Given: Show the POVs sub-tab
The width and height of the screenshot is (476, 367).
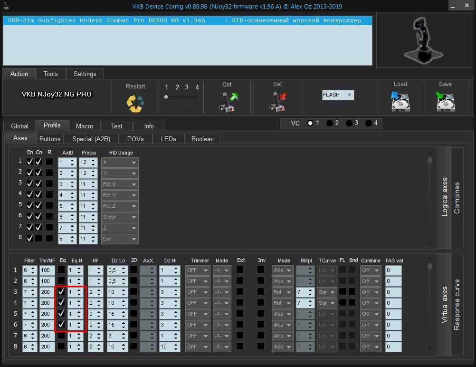Looking at the screenshot, I should click(135, 139).
